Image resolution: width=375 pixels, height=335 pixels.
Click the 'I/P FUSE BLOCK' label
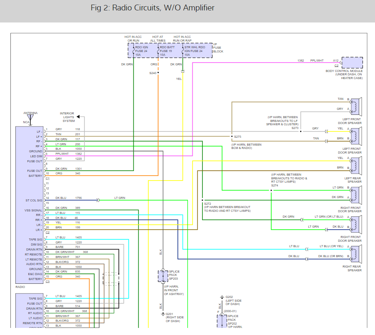pos(218,48)
